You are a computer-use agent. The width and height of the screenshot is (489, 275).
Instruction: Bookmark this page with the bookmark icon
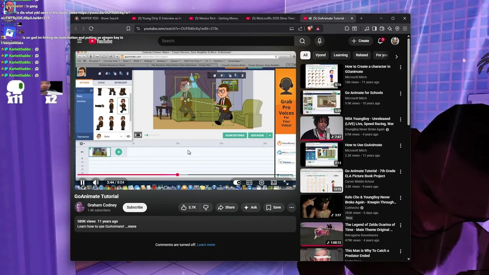click(128, 29)
